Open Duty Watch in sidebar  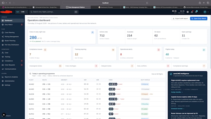click(x=12, y=25)
